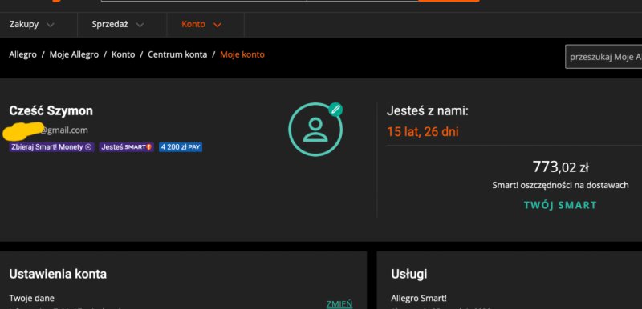
Task: Expand the Zakupy dropdown menu
Action: coord(32,25)
